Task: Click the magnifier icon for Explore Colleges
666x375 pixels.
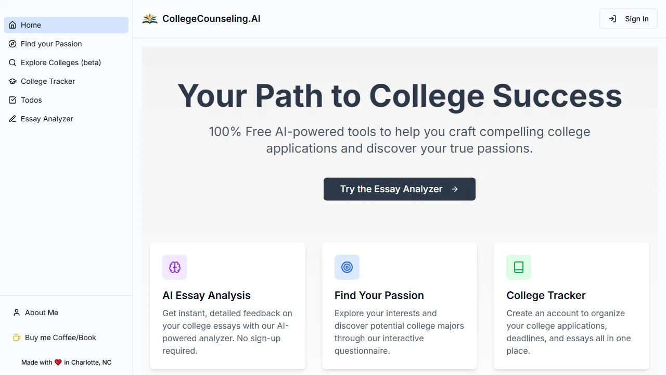Action: point(12,63)
